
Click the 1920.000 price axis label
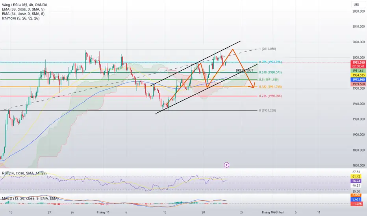pos(359,119)
